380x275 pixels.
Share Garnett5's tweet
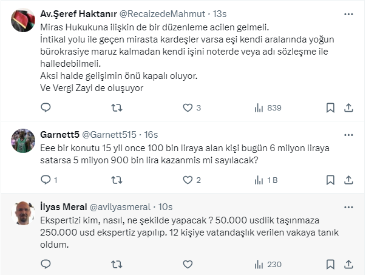[x=349, y=180]
